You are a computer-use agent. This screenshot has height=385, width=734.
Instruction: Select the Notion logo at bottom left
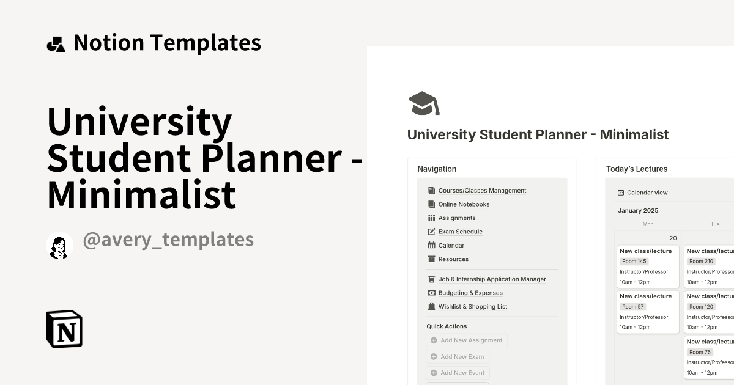click(x=64, y=329)
